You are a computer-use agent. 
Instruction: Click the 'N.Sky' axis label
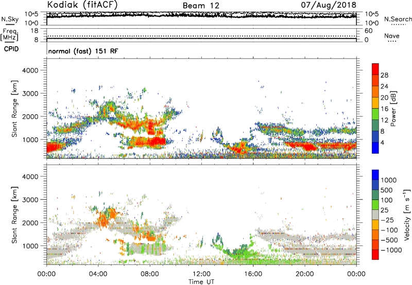tap(10, 19)
